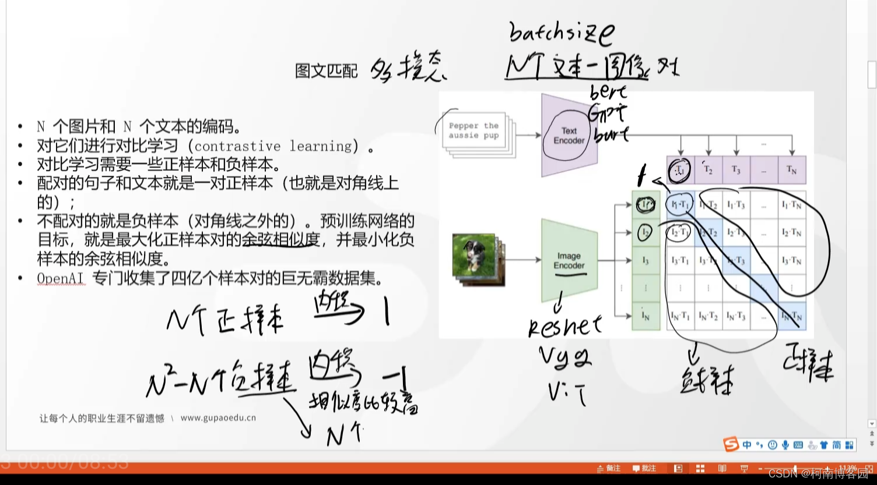The width and height of the screenshot is (877, 485).
Task: Click the I3·T1 matrix cell
Action: click(680, 260)
